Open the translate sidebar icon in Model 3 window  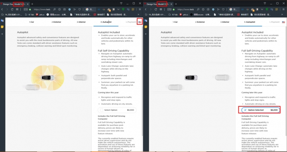tap(146, 21)
